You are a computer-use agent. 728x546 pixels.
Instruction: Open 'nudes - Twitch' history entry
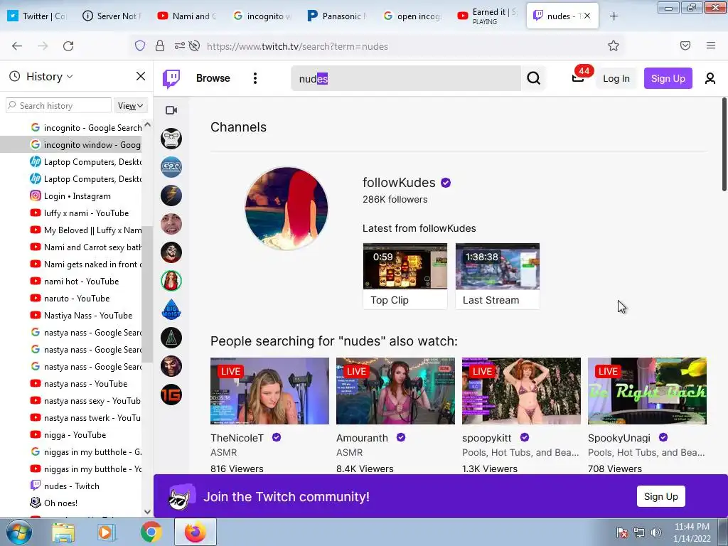tap(72, 486)
